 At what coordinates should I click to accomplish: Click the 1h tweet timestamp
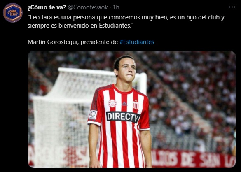[116, 7]
